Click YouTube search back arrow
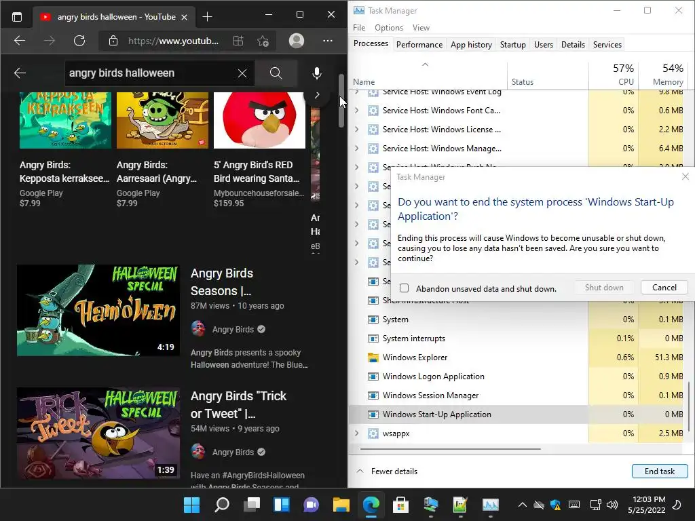Screen dimensions: 695x521 [x=20, y=73]
